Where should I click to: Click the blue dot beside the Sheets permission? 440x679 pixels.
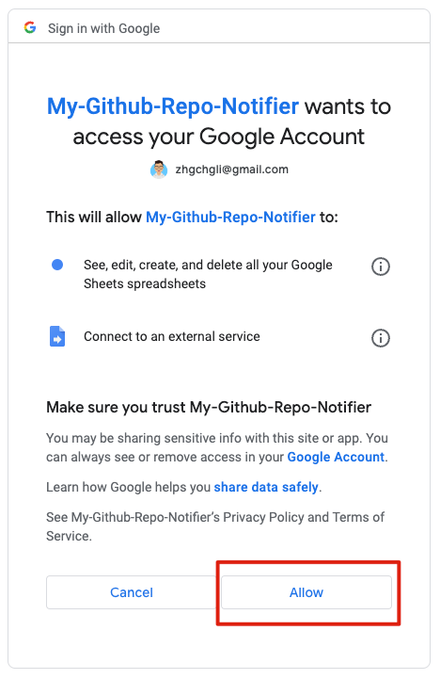pyautogui.click(x=57, y=265)
